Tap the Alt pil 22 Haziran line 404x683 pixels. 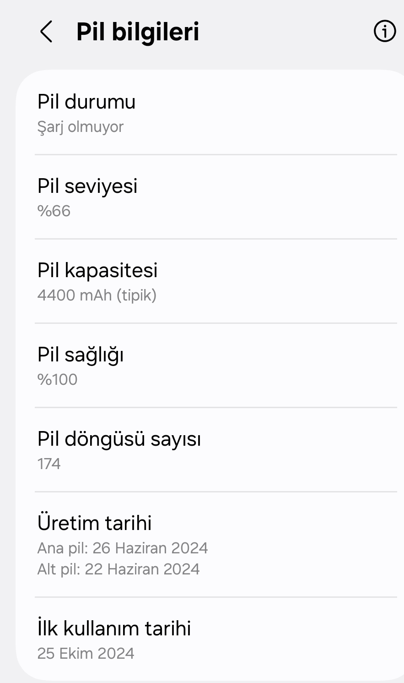(x=119, y=569)
